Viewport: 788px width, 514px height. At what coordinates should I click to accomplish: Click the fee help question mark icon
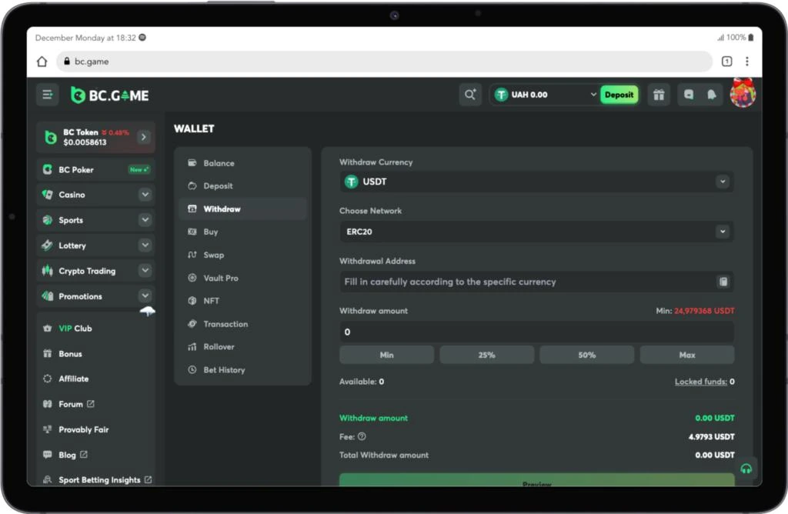[362, 436]
